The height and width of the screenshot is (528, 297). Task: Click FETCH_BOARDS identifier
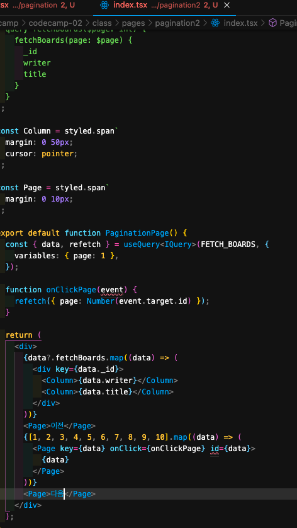(x=228, y=244)
